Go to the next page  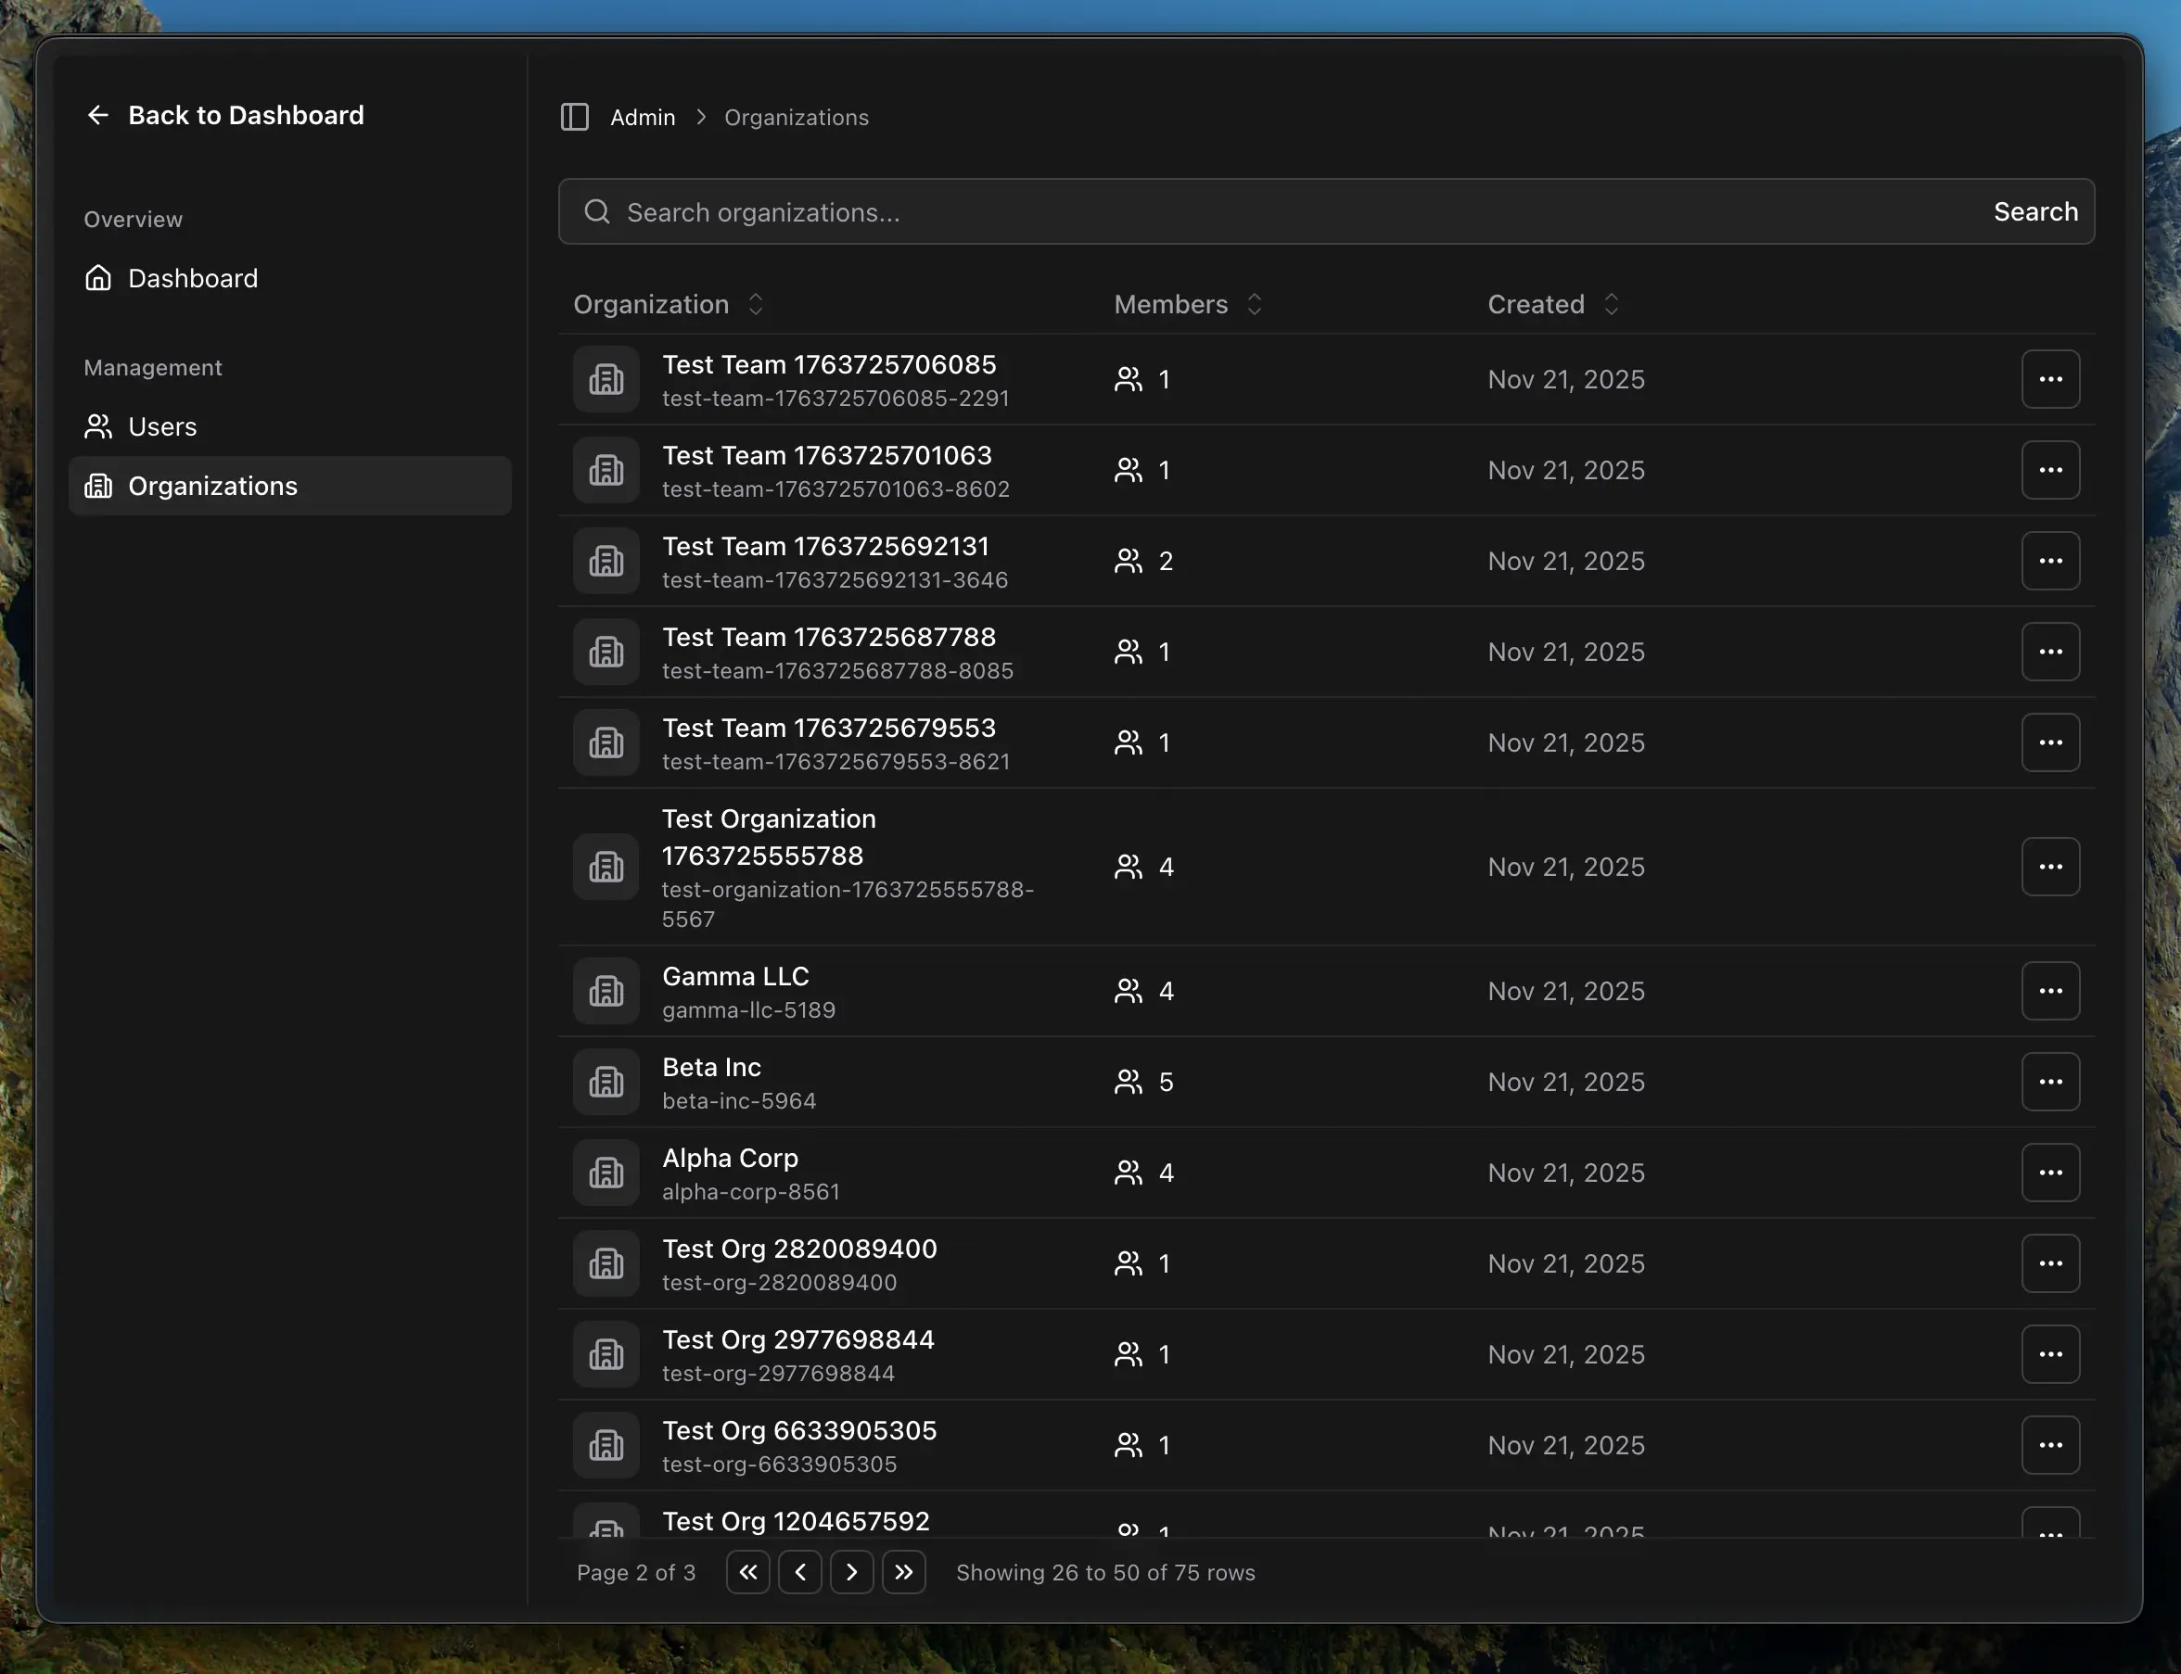(851, 1571)
